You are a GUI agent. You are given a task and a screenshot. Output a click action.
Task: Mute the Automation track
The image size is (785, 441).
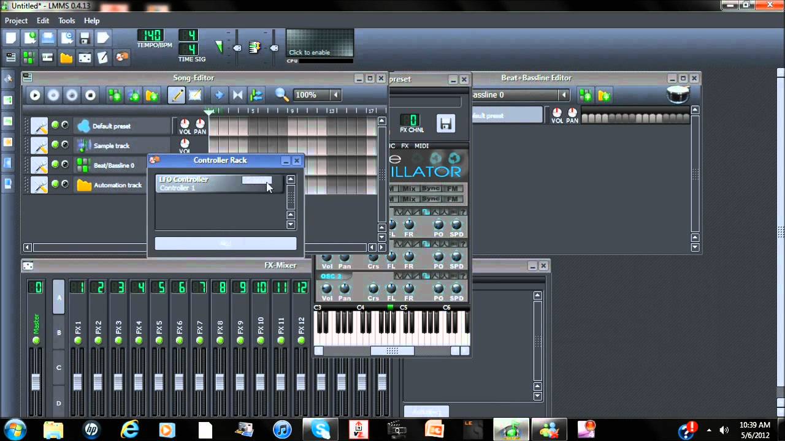[x=55, y=184]
